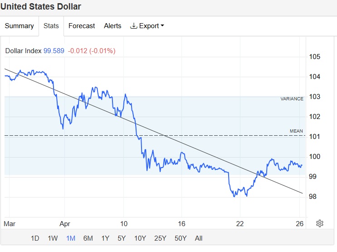Viewport: 337px width, 252px height.
Task: Choose the 1M time range
Action: [71, 238]
